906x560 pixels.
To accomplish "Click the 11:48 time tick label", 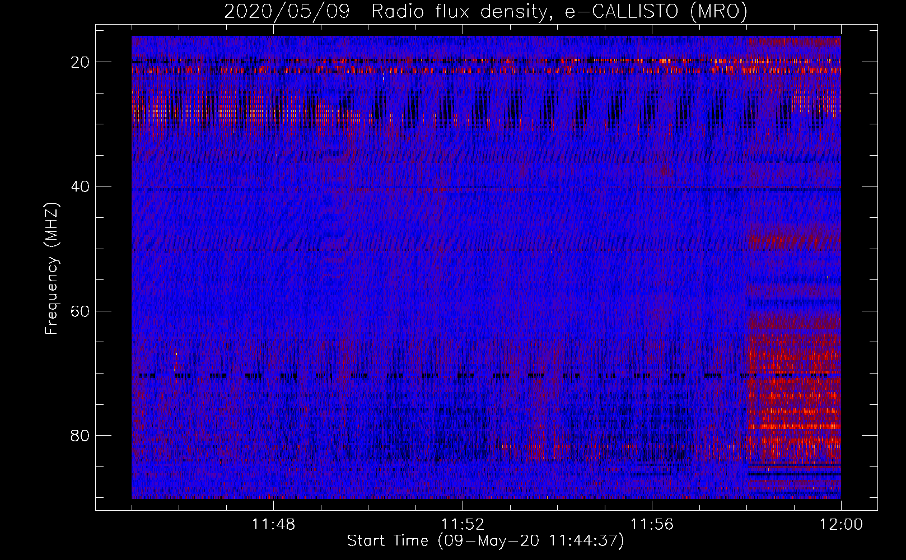I will pyautogui.click(x=273, y=525).
